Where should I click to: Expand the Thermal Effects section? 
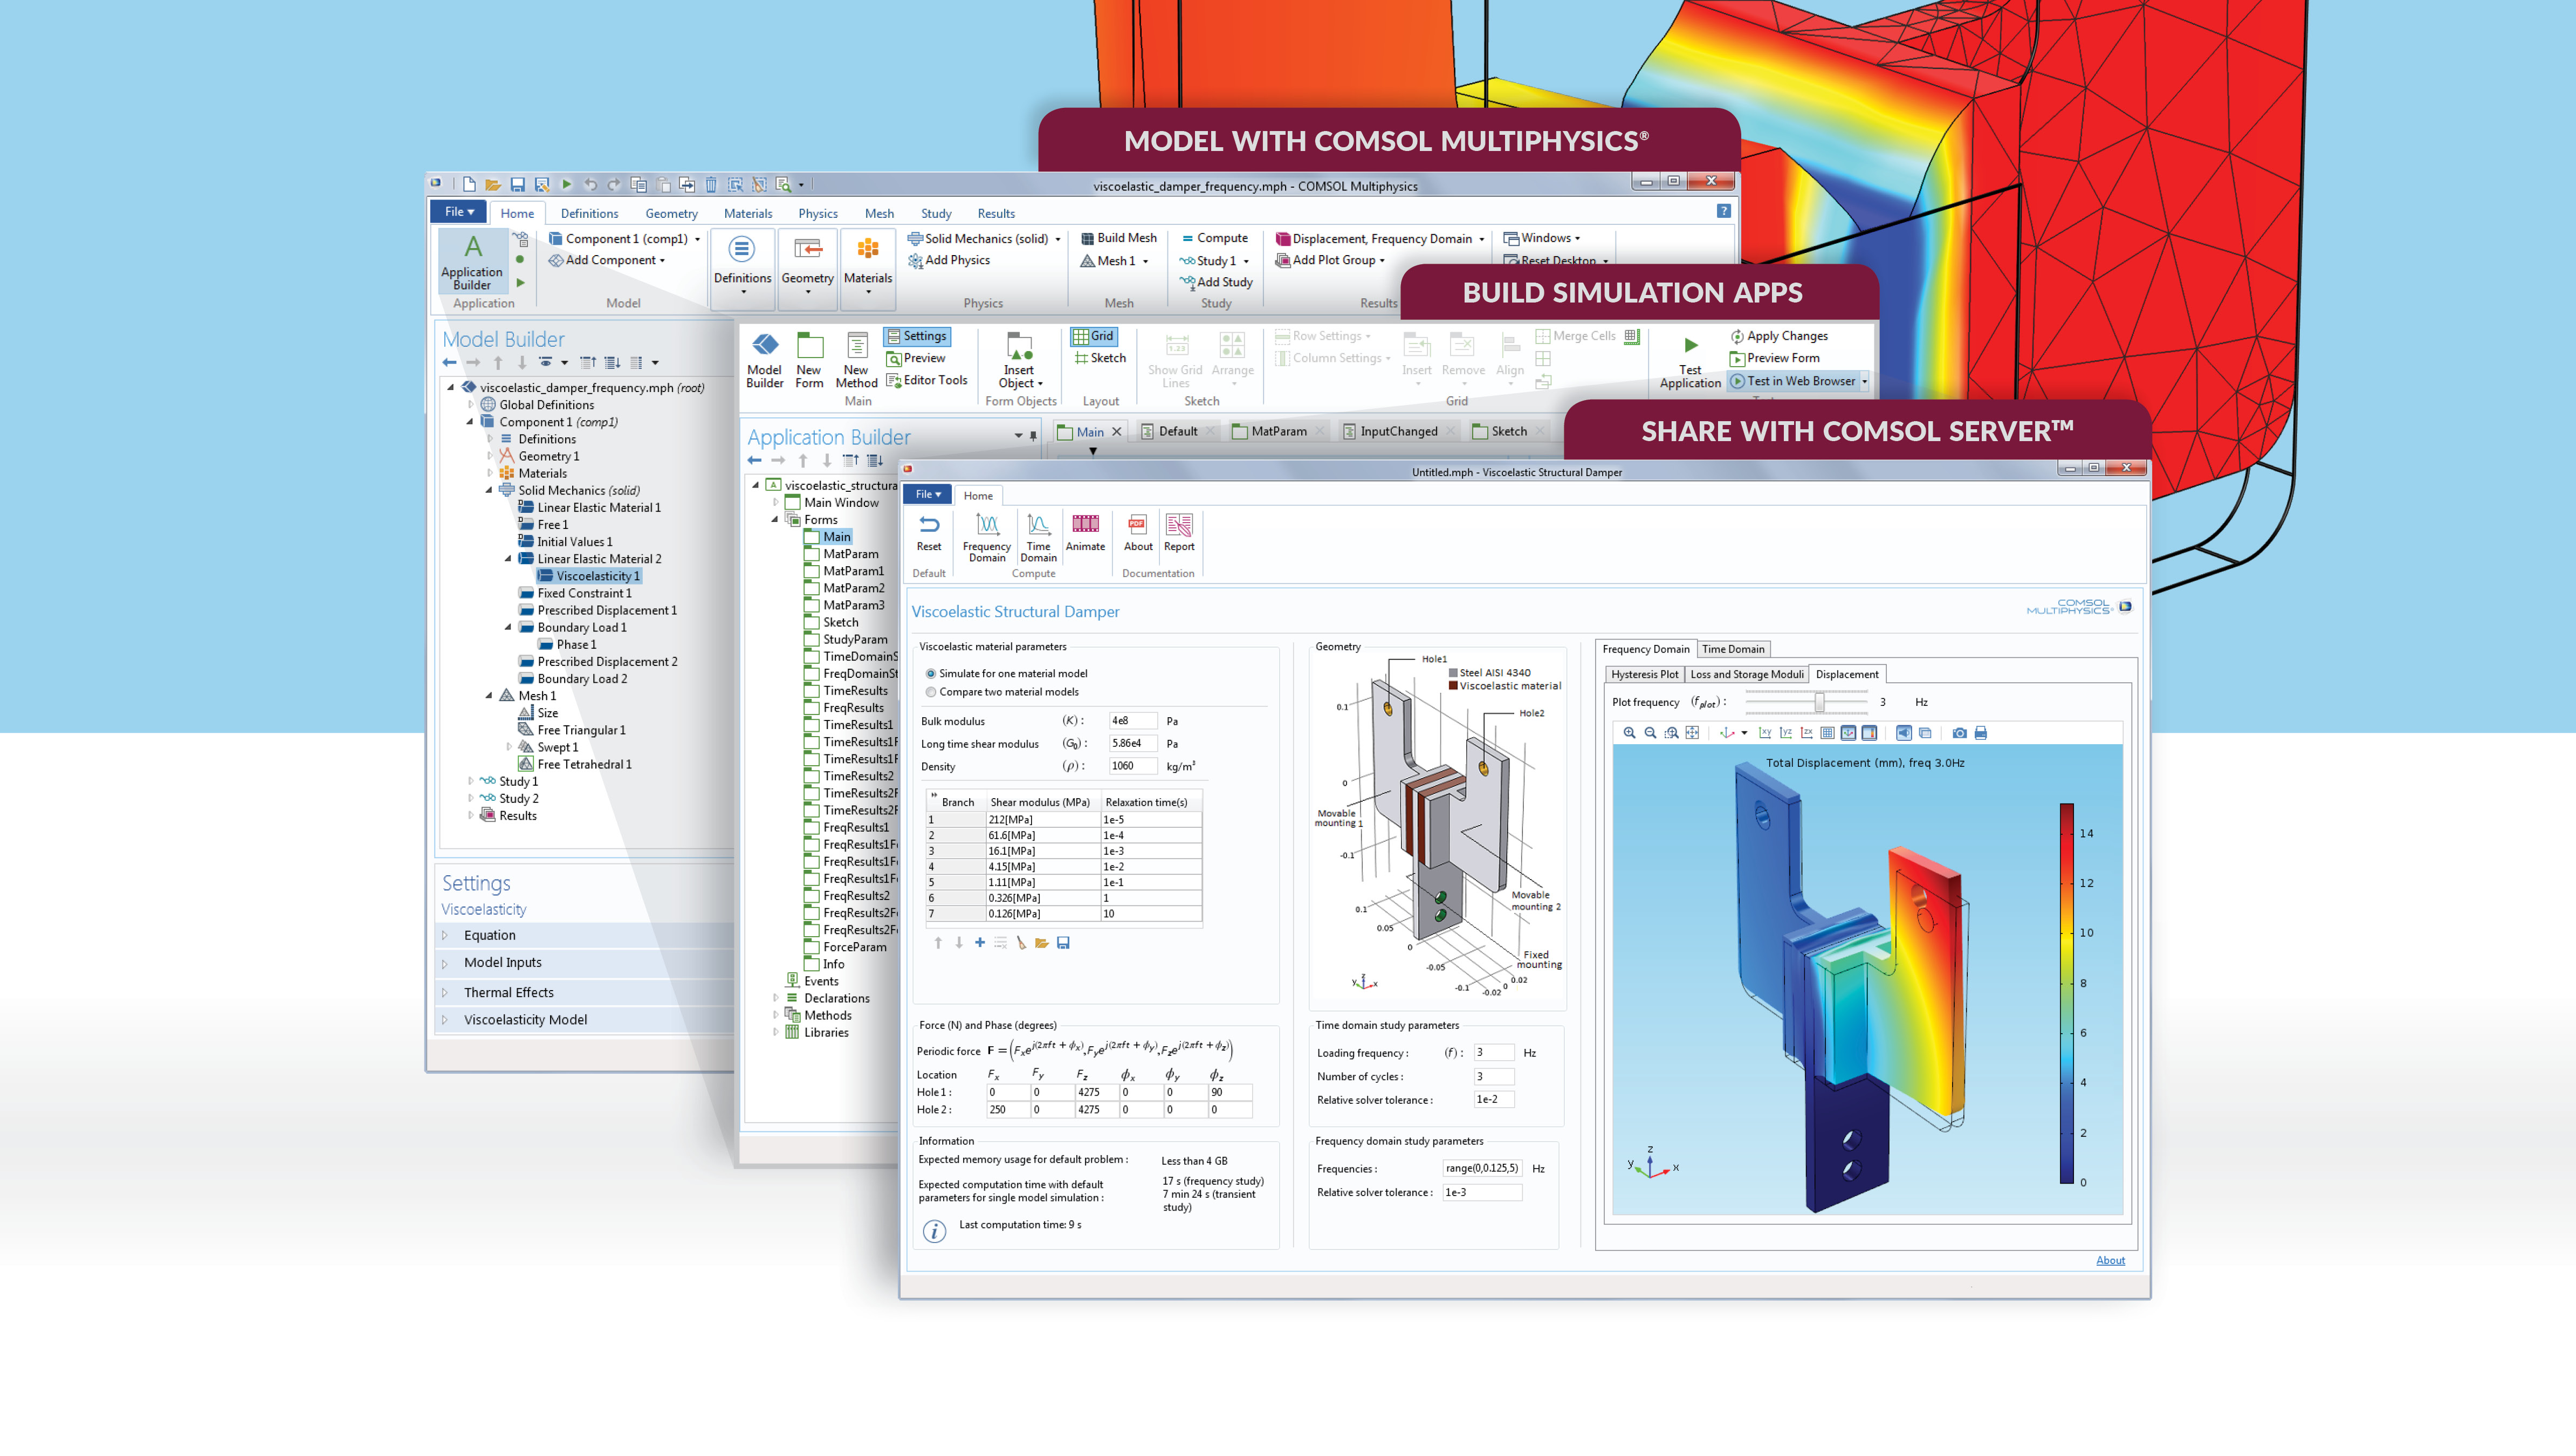click(x=445, y=992)
